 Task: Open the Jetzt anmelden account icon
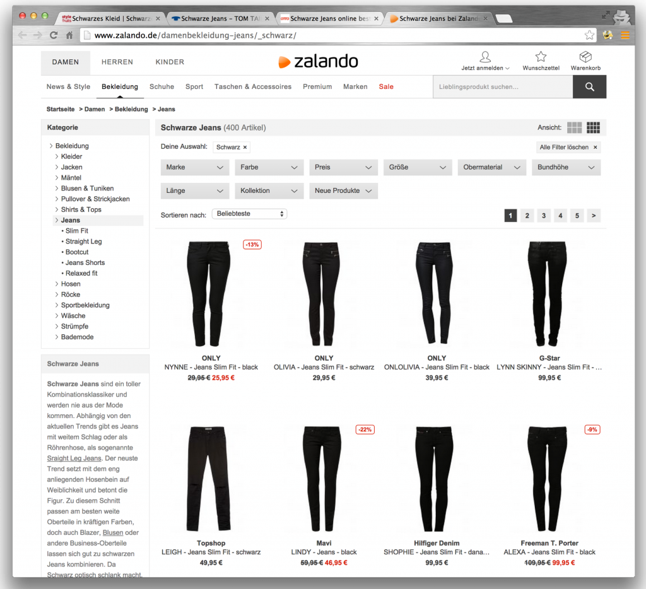[x=485, y=56]
